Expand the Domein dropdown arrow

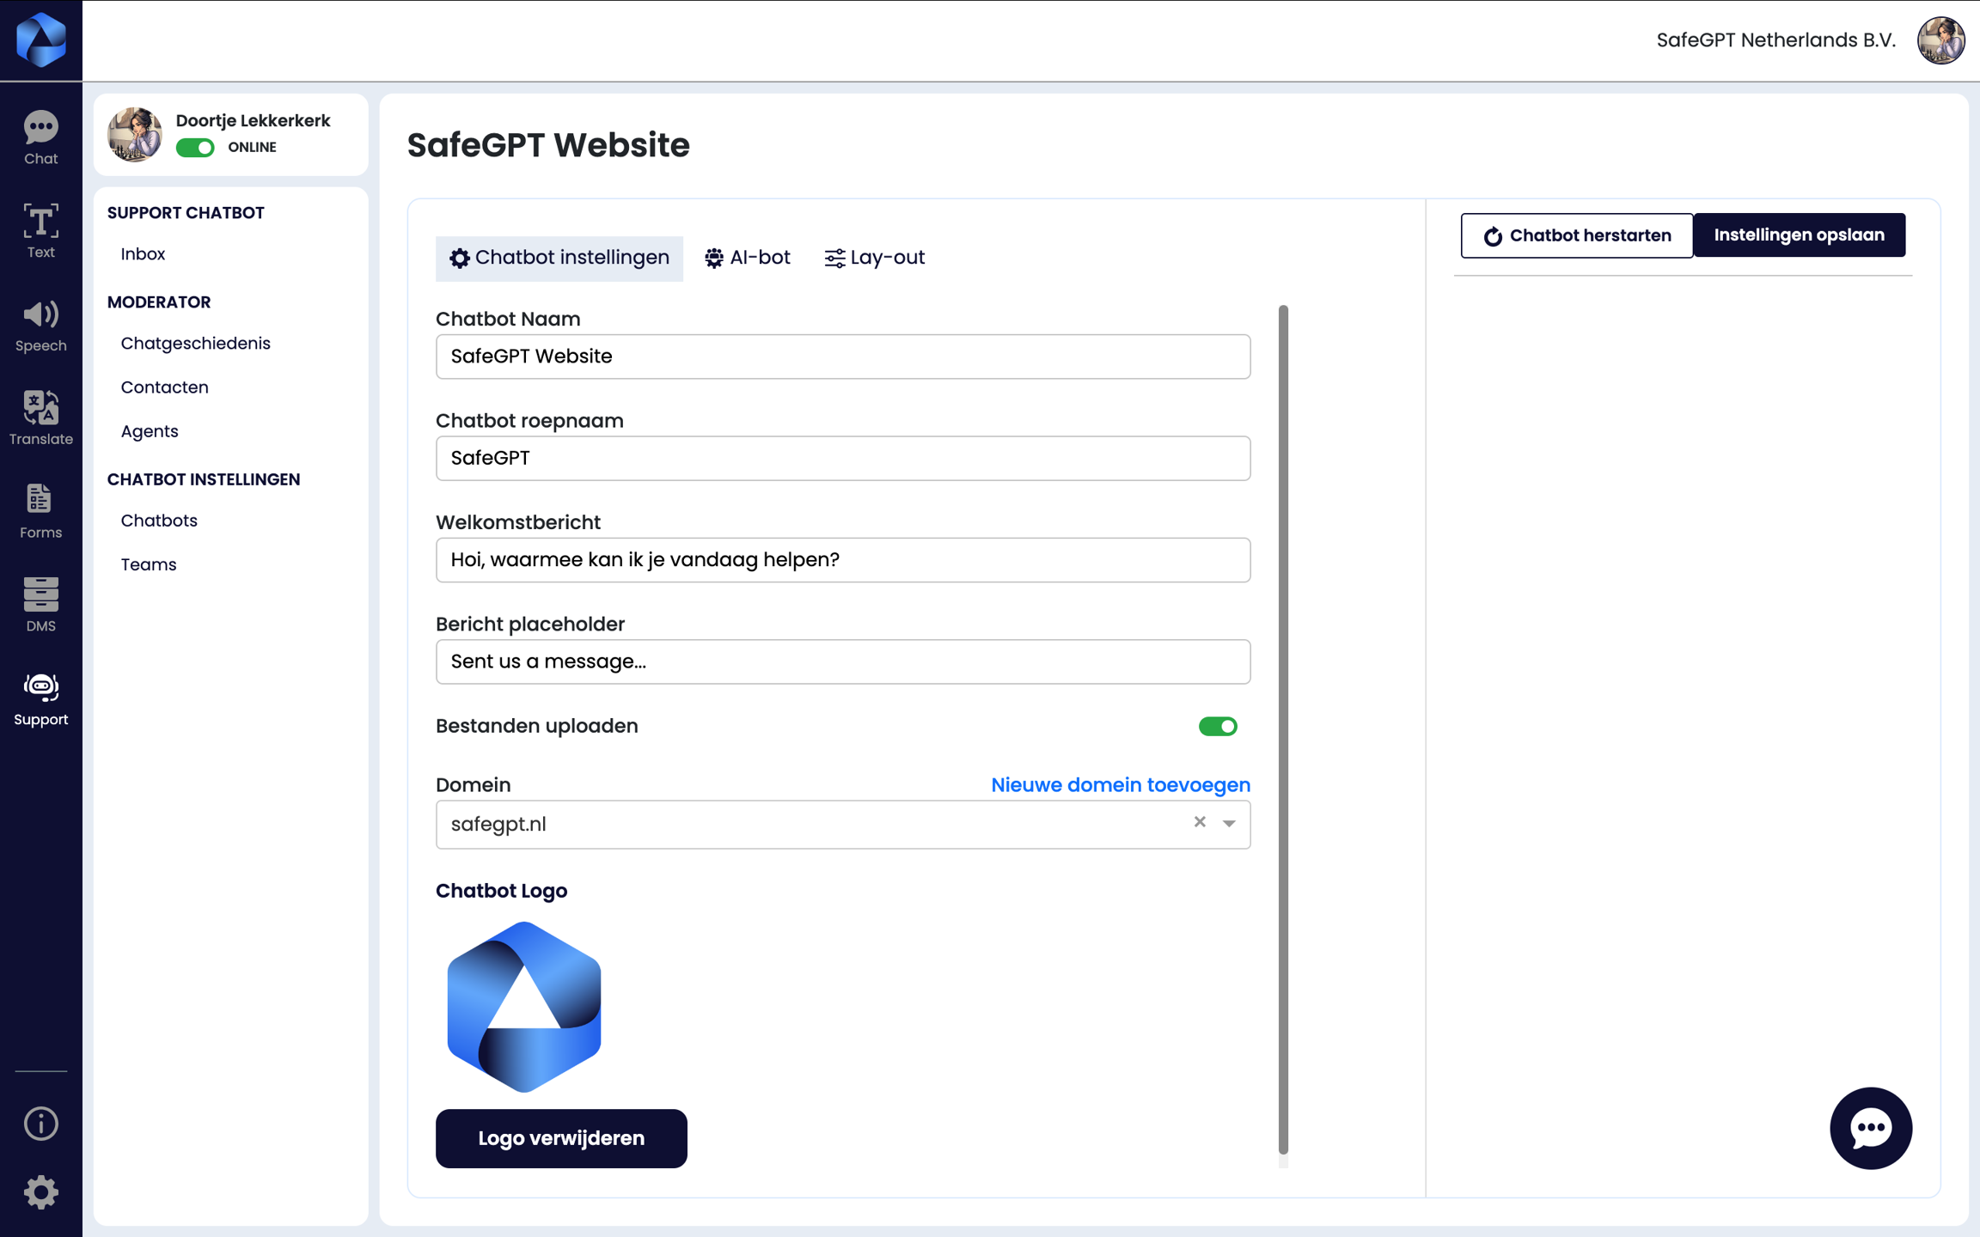1229,824
